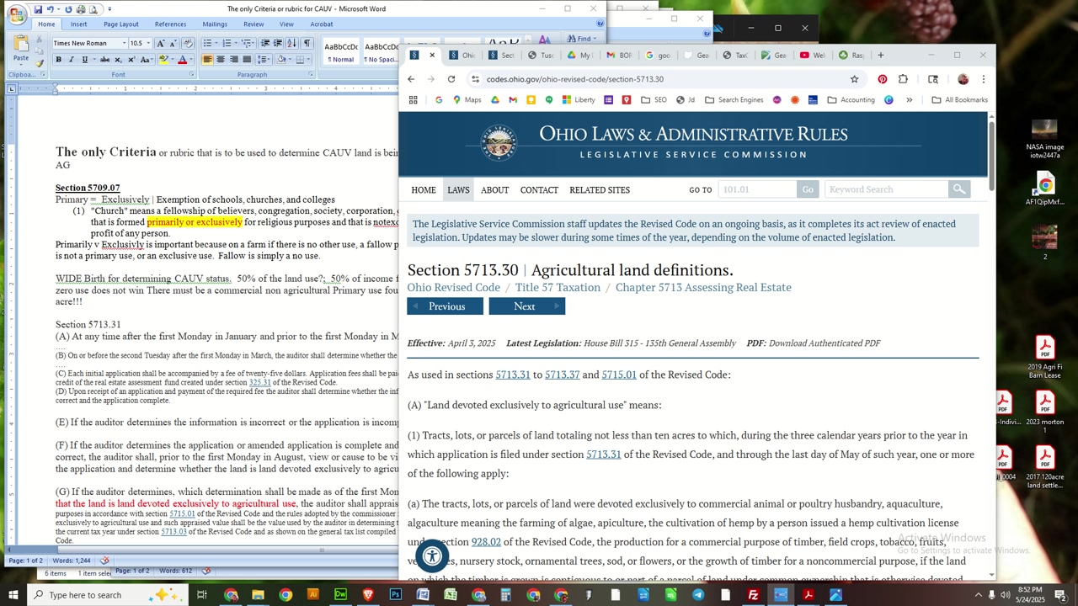This screenshot has height=606, width=1078.
Task: Open the Chrome extensions puzzle icon
Action: (x=903, y=79)
